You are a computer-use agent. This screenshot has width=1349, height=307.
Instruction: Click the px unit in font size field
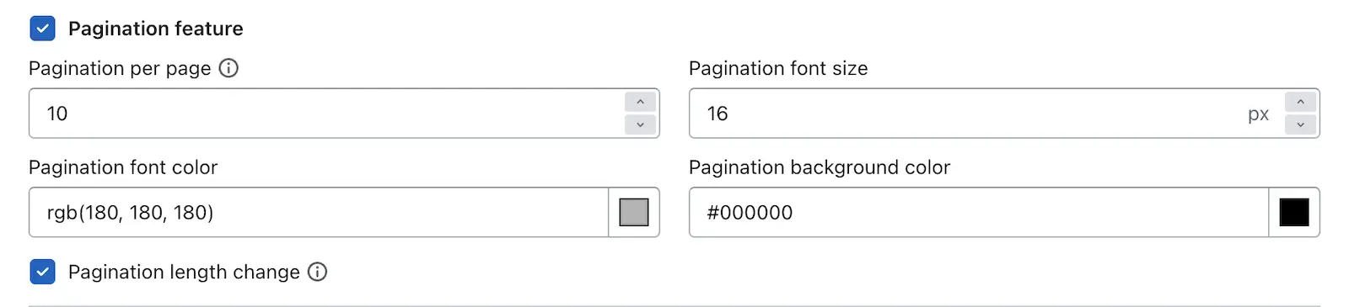click(1259, 114)
